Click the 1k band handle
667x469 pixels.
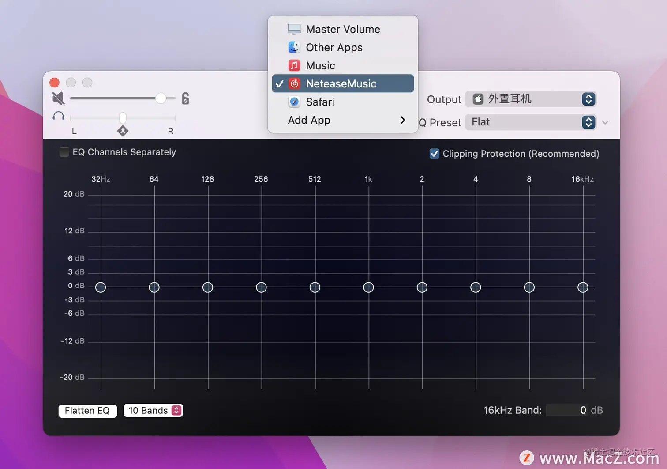368,287
